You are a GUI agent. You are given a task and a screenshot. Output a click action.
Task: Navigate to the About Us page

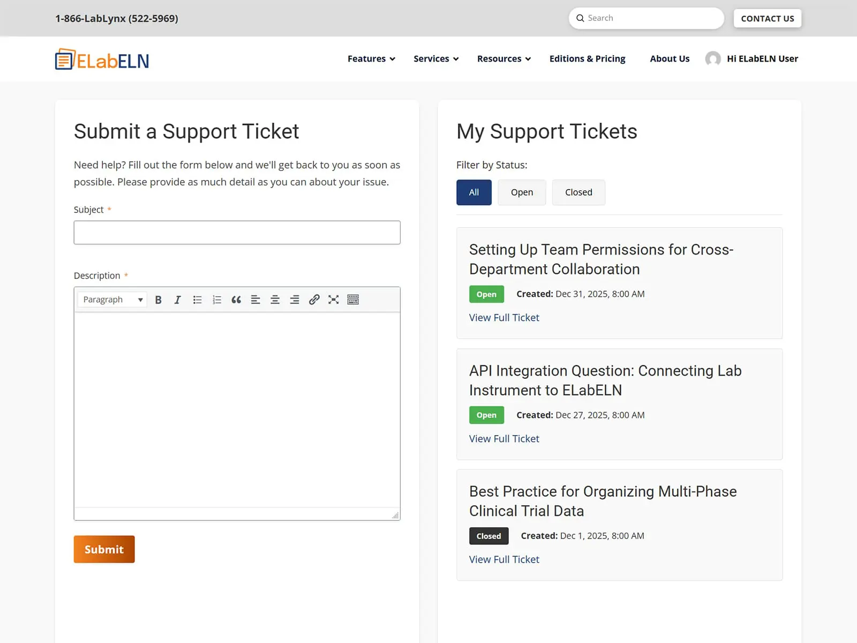[670, 58]
